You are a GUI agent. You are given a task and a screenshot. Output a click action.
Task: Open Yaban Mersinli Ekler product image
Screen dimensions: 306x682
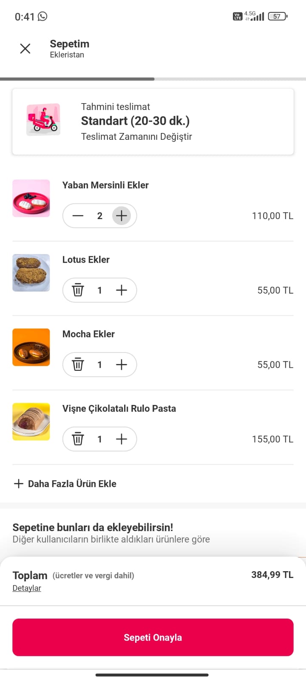coord(31,198)
